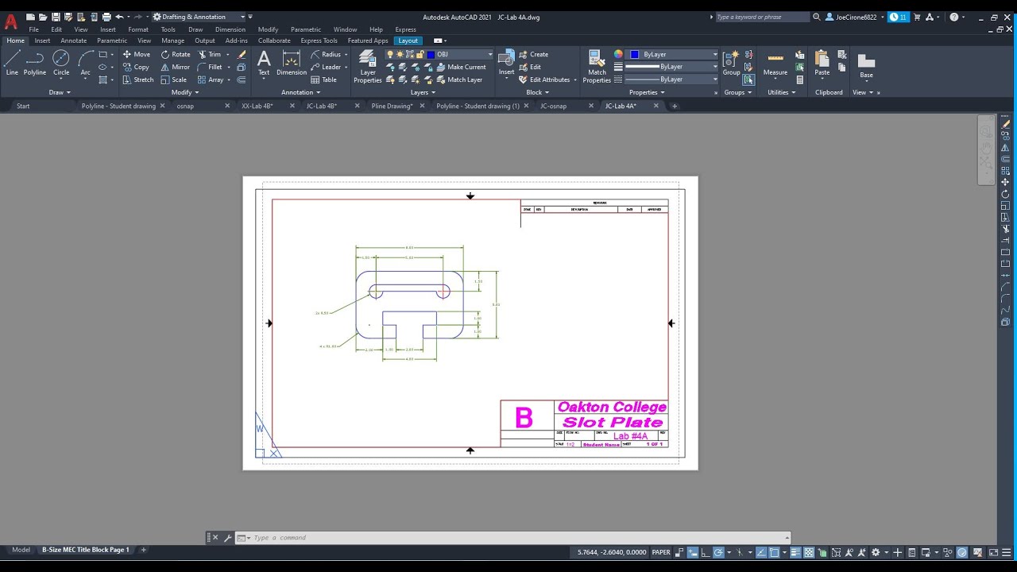
Task: Toggle PAPER space status button
Action: 661,552
